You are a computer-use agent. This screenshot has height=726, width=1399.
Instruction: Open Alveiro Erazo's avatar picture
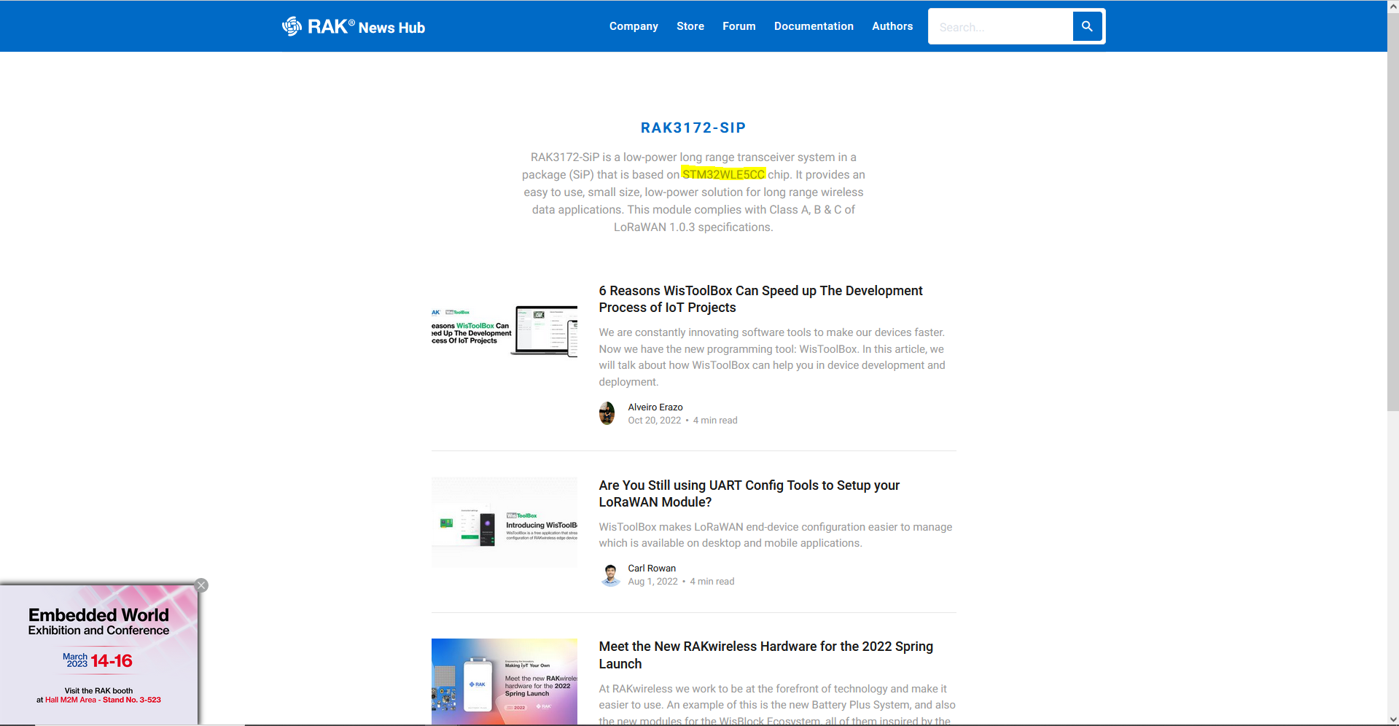tap(607, 413)
